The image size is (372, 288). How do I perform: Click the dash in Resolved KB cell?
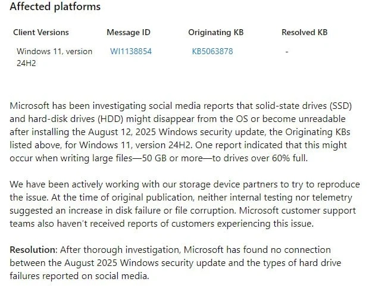[x=287, y=52]
